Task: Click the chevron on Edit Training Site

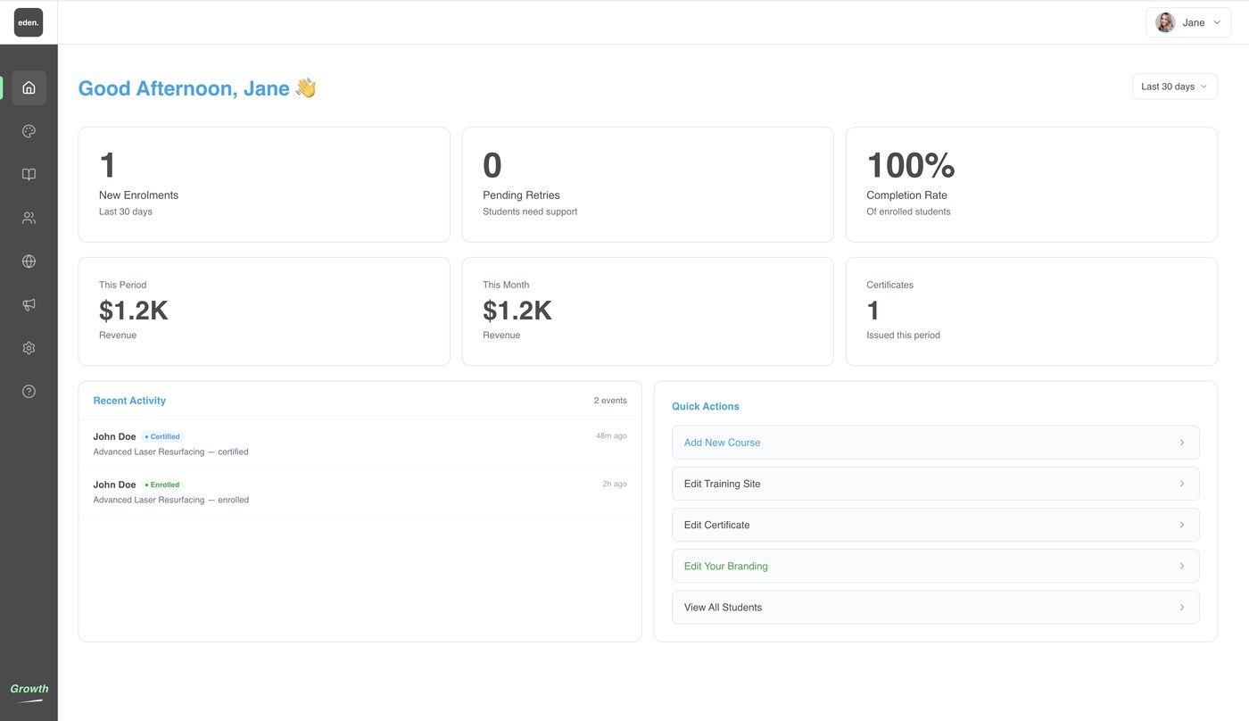Action: [x=1182, y=484]
